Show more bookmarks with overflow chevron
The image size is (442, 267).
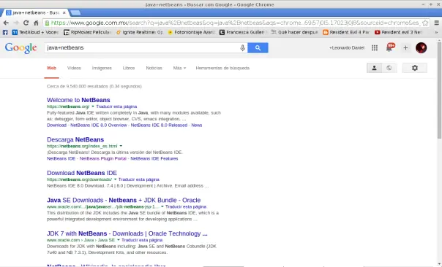436,32
